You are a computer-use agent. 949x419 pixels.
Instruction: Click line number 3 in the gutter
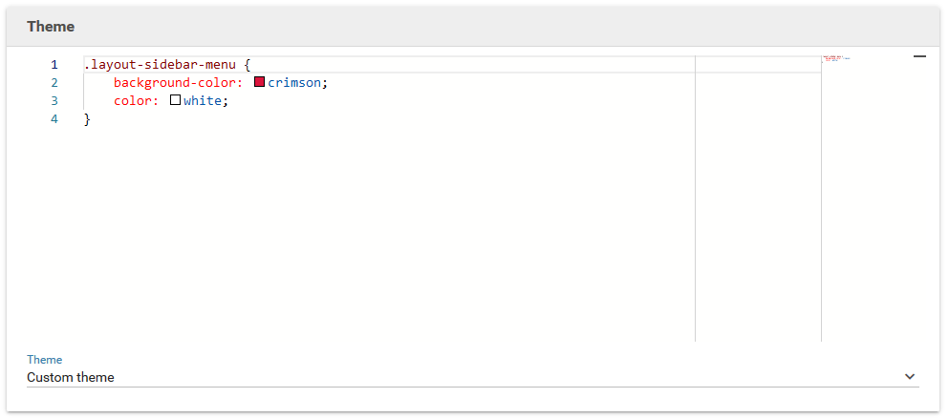tap(54, 101)
